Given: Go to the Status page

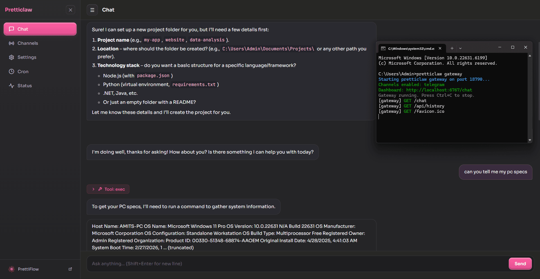Looking at the screenshot, I should pyautogui.click(x=24, y=86).
